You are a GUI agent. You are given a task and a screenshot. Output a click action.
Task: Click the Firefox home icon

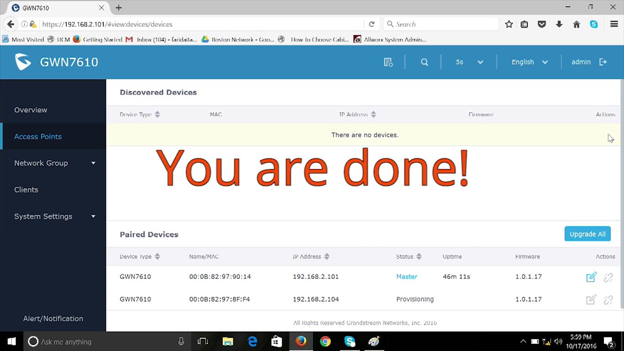(577, 24)
